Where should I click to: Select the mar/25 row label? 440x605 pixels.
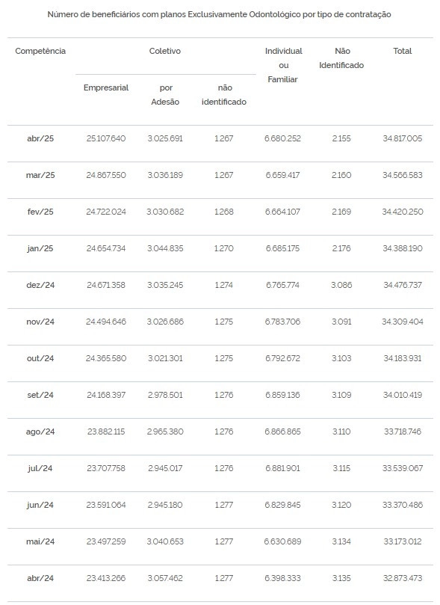pyautogui.click(x=40, y=175)
